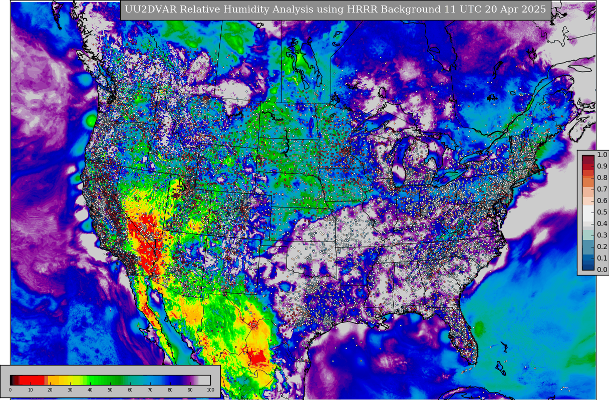Pick the white swatch in vertical colorbar middle

tap(588, 213)
